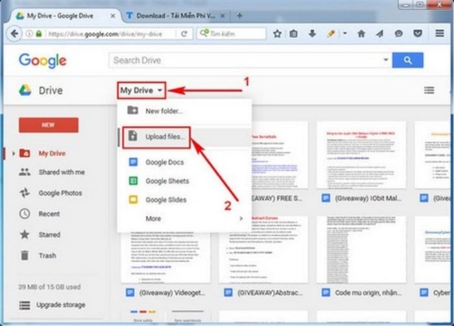Go to the browser home page icon
The image size is (454, 326).
pos(361,34)
